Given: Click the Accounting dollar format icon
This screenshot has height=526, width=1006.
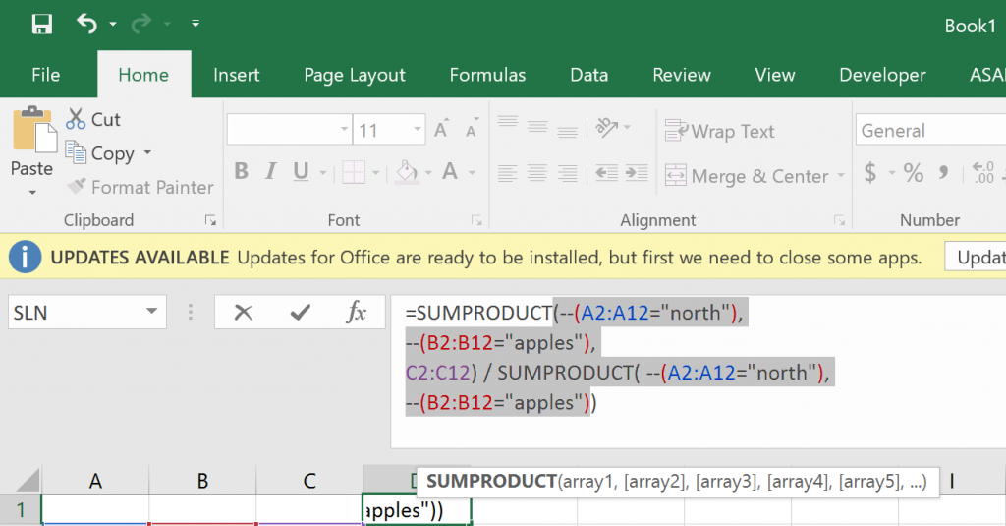Looking at the screenshot, I should pyautogui.click(x=870, y=173).
